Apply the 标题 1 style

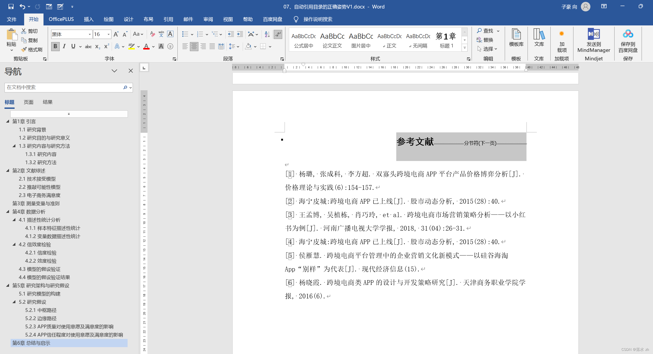[446, 40]
